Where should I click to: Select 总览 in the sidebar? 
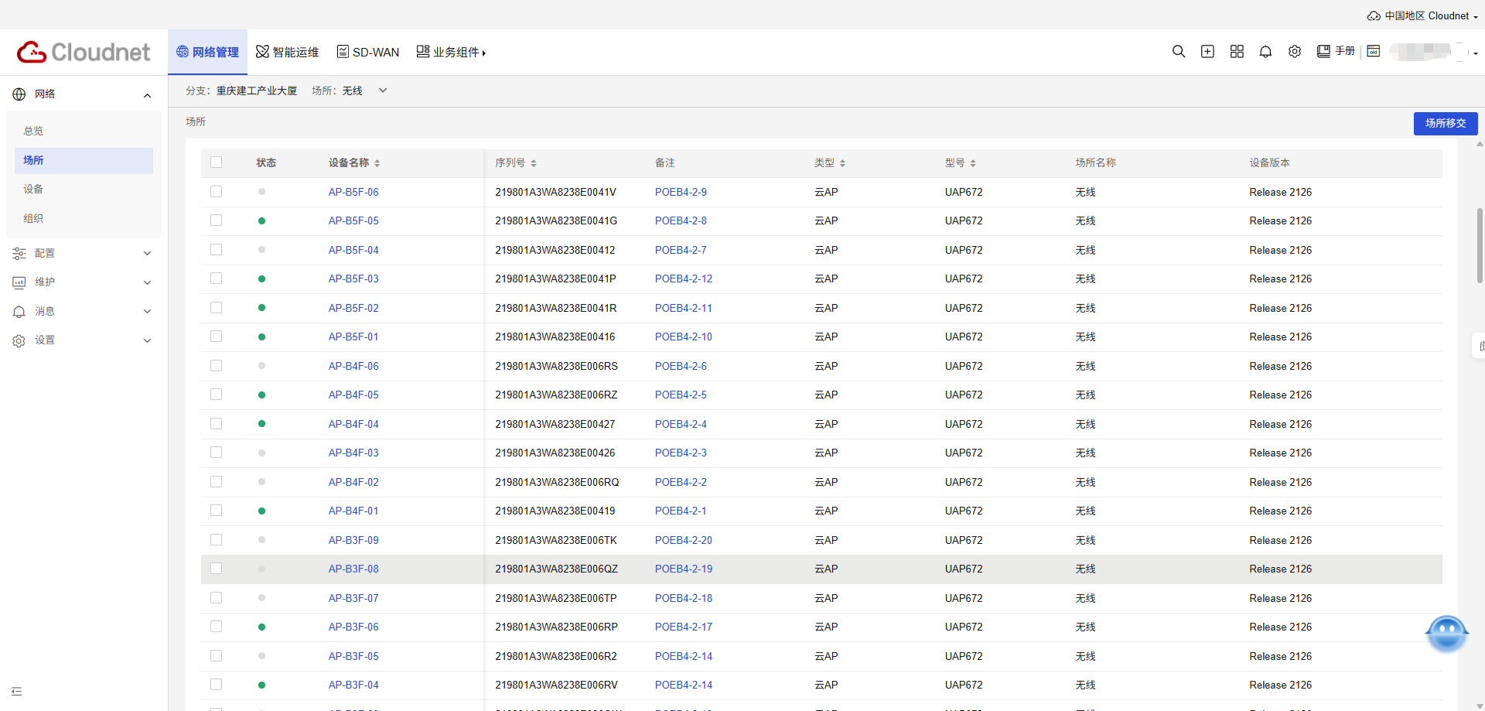[x=84, y=131]
